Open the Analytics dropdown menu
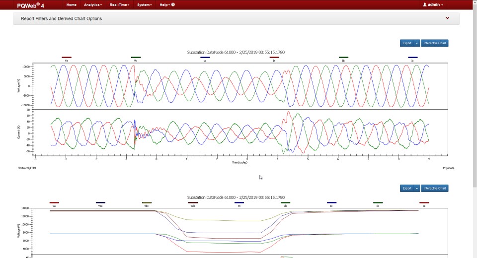477x258 pixels. pyautogui.click(x=93, y=5)
